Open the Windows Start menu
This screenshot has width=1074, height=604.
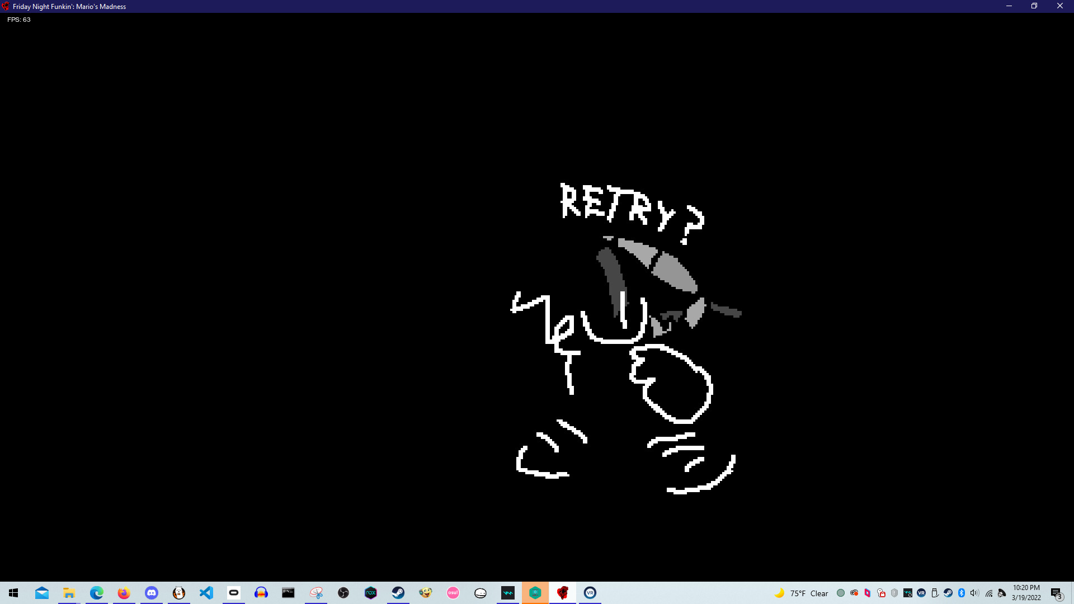[13, 593]
